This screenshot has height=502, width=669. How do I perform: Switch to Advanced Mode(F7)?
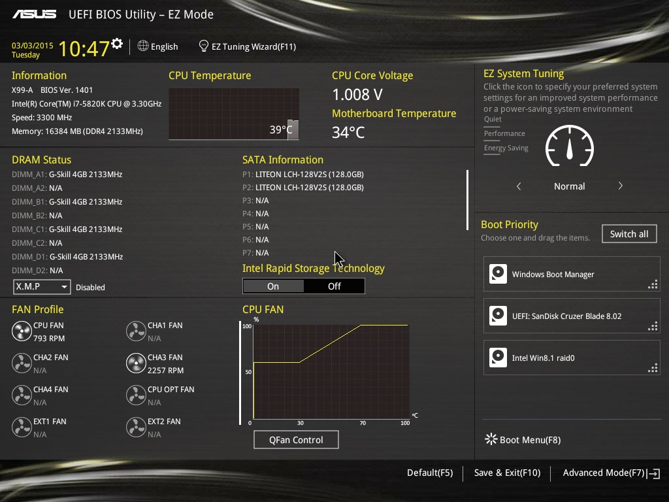point(603,473)
